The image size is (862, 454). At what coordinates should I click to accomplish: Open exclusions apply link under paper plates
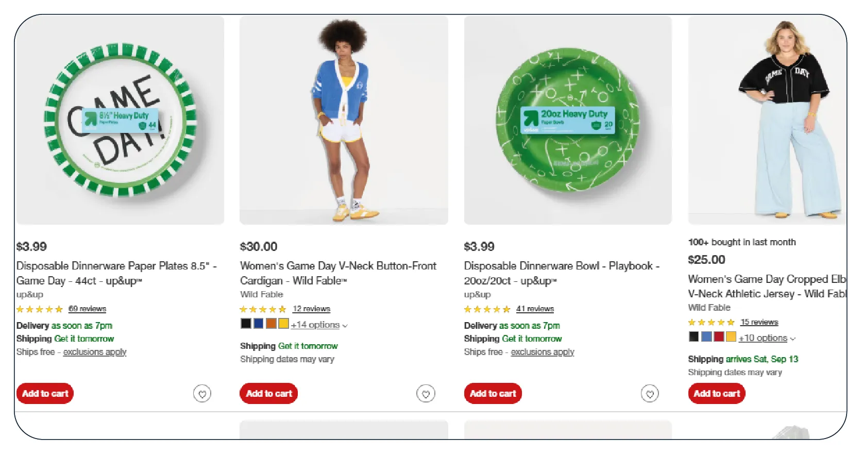click(x=95, y=352)
